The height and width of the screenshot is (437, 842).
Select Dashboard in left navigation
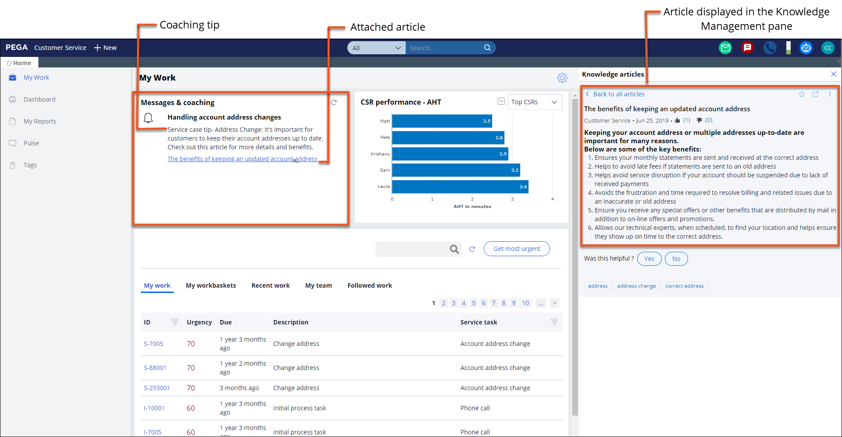[x=39, y=99]
